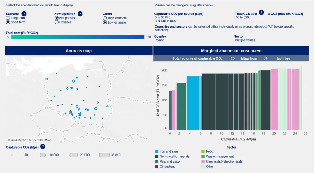
Task: Click Oil and gas legend square
Action: [157, 167]
